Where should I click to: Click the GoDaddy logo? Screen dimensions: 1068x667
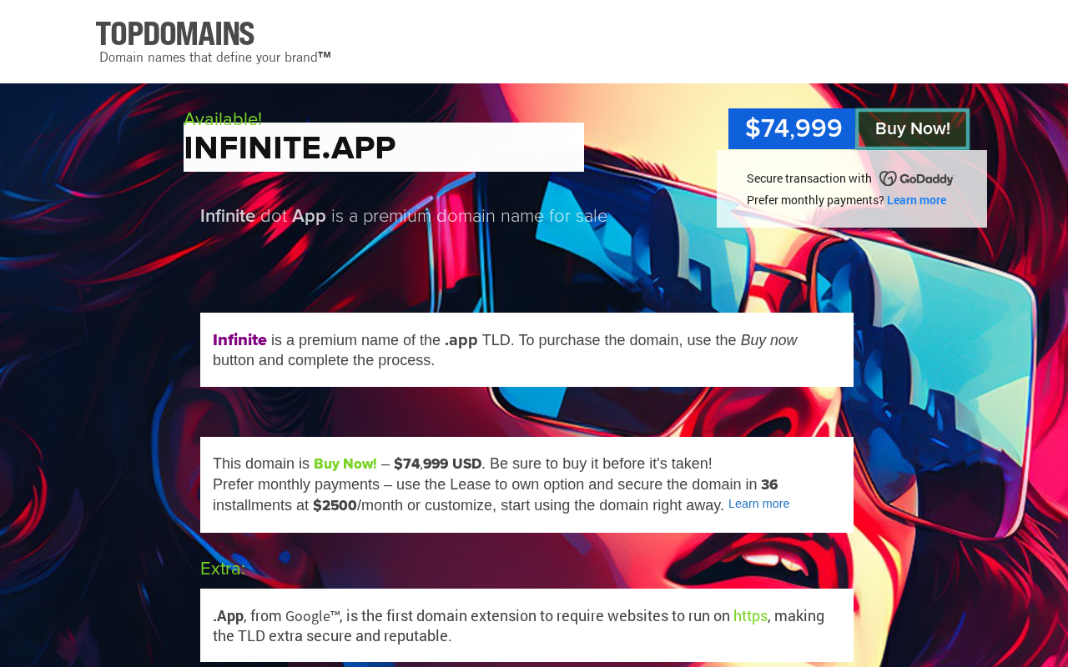[916, 178]
